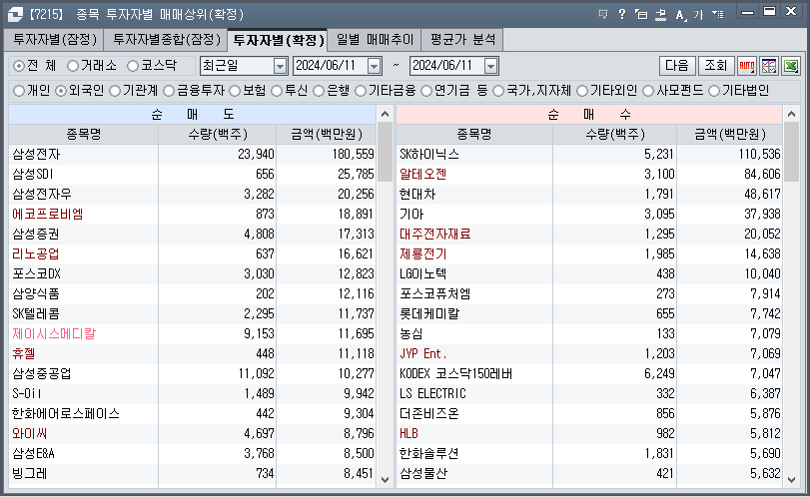The height and width of the screenshot is (497, 810).
Task: Select the 금융투자 radio button
Action: pos(169,91)
